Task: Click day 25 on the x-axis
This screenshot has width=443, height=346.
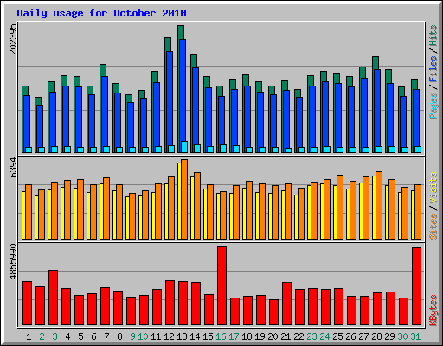Action: [337, 336]
